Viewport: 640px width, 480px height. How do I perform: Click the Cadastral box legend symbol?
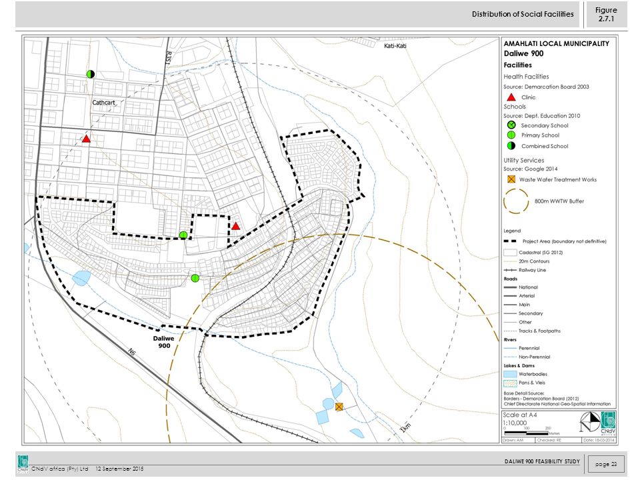click(x=510, y=253)
